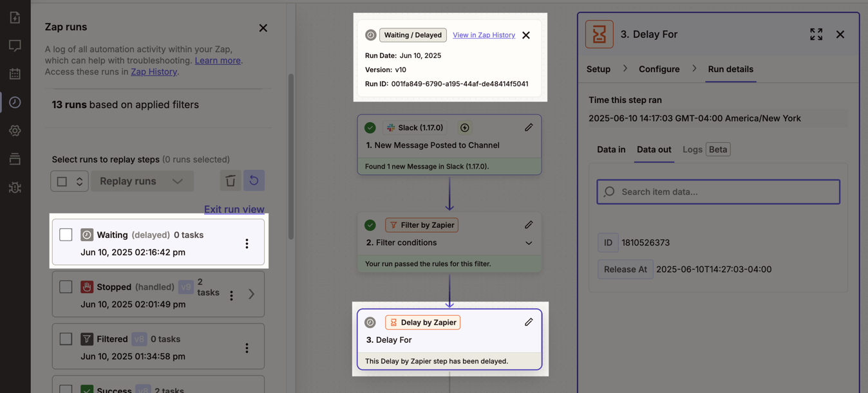Click '13 runs based on applied filters' text
Screen dimensions: 868x393
(125, 104)
